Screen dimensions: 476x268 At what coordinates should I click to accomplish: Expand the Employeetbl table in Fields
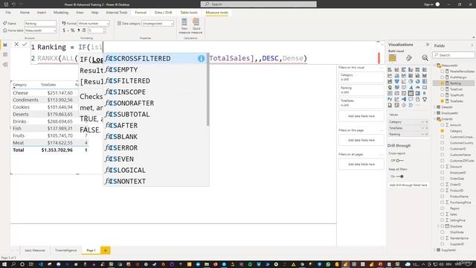pos(435,113)
